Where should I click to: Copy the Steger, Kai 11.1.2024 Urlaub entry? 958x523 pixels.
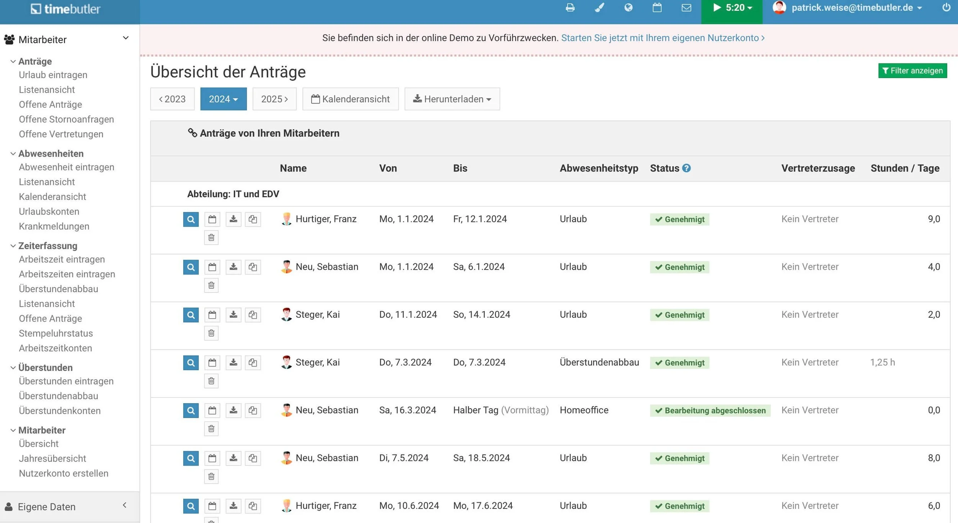pyautogui.click(x=253, y=315)
